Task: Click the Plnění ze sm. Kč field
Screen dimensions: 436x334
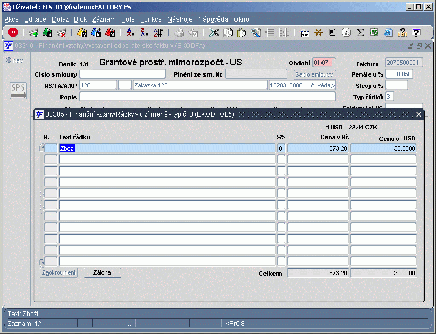Action: point(256,74)
